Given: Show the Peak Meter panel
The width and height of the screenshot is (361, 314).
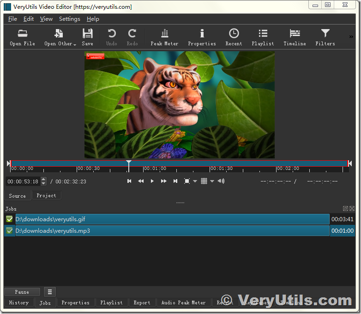Looking at the screenshot, I should pos(164,37).
